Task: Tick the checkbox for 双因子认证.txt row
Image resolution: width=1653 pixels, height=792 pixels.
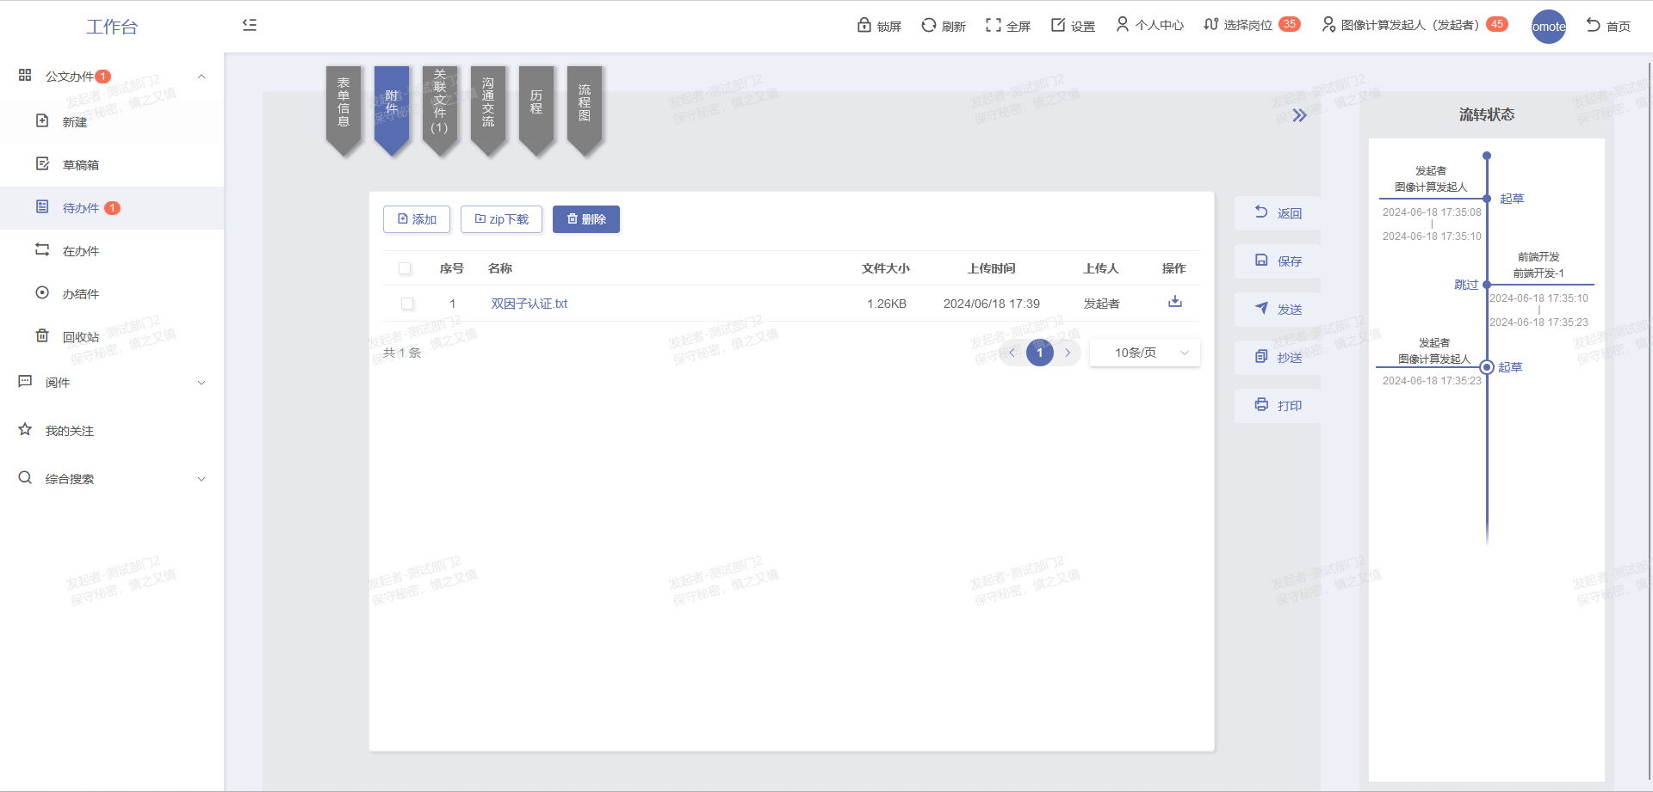Action: 407,304
